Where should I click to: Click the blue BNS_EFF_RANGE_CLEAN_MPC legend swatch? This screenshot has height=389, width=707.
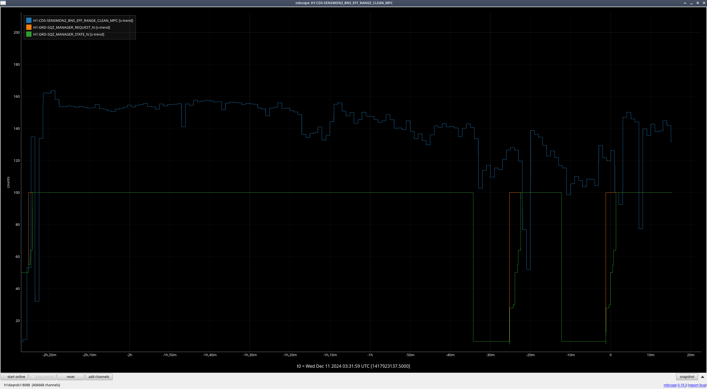pos(29,20)
